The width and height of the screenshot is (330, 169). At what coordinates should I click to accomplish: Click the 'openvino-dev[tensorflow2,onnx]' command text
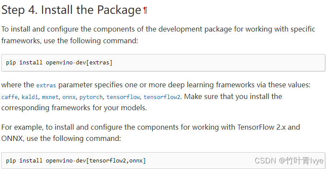(x=96, y=161)
